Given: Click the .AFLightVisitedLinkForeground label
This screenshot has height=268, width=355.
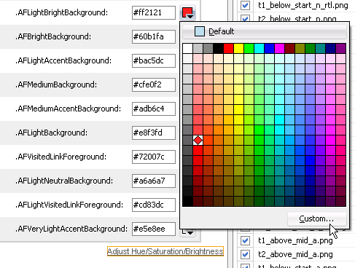Looking at the screenshot, I should click(69, 205).
